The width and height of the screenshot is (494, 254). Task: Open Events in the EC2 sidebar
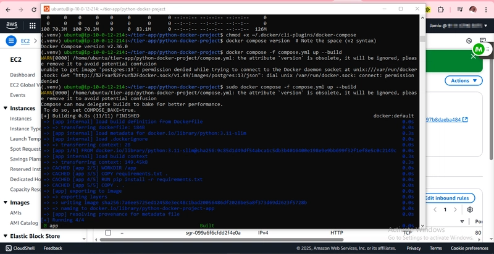point(18,95)
